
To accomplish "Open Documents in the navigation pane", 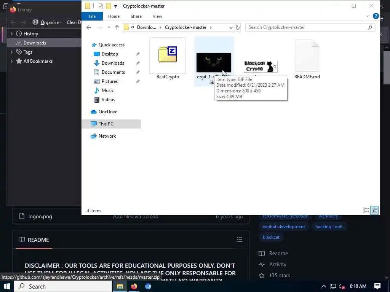I will (113, 72).
